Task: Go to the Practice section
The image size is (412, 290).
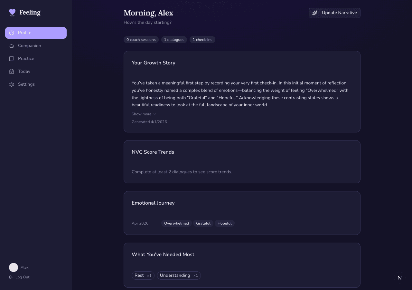Action: 26,59
